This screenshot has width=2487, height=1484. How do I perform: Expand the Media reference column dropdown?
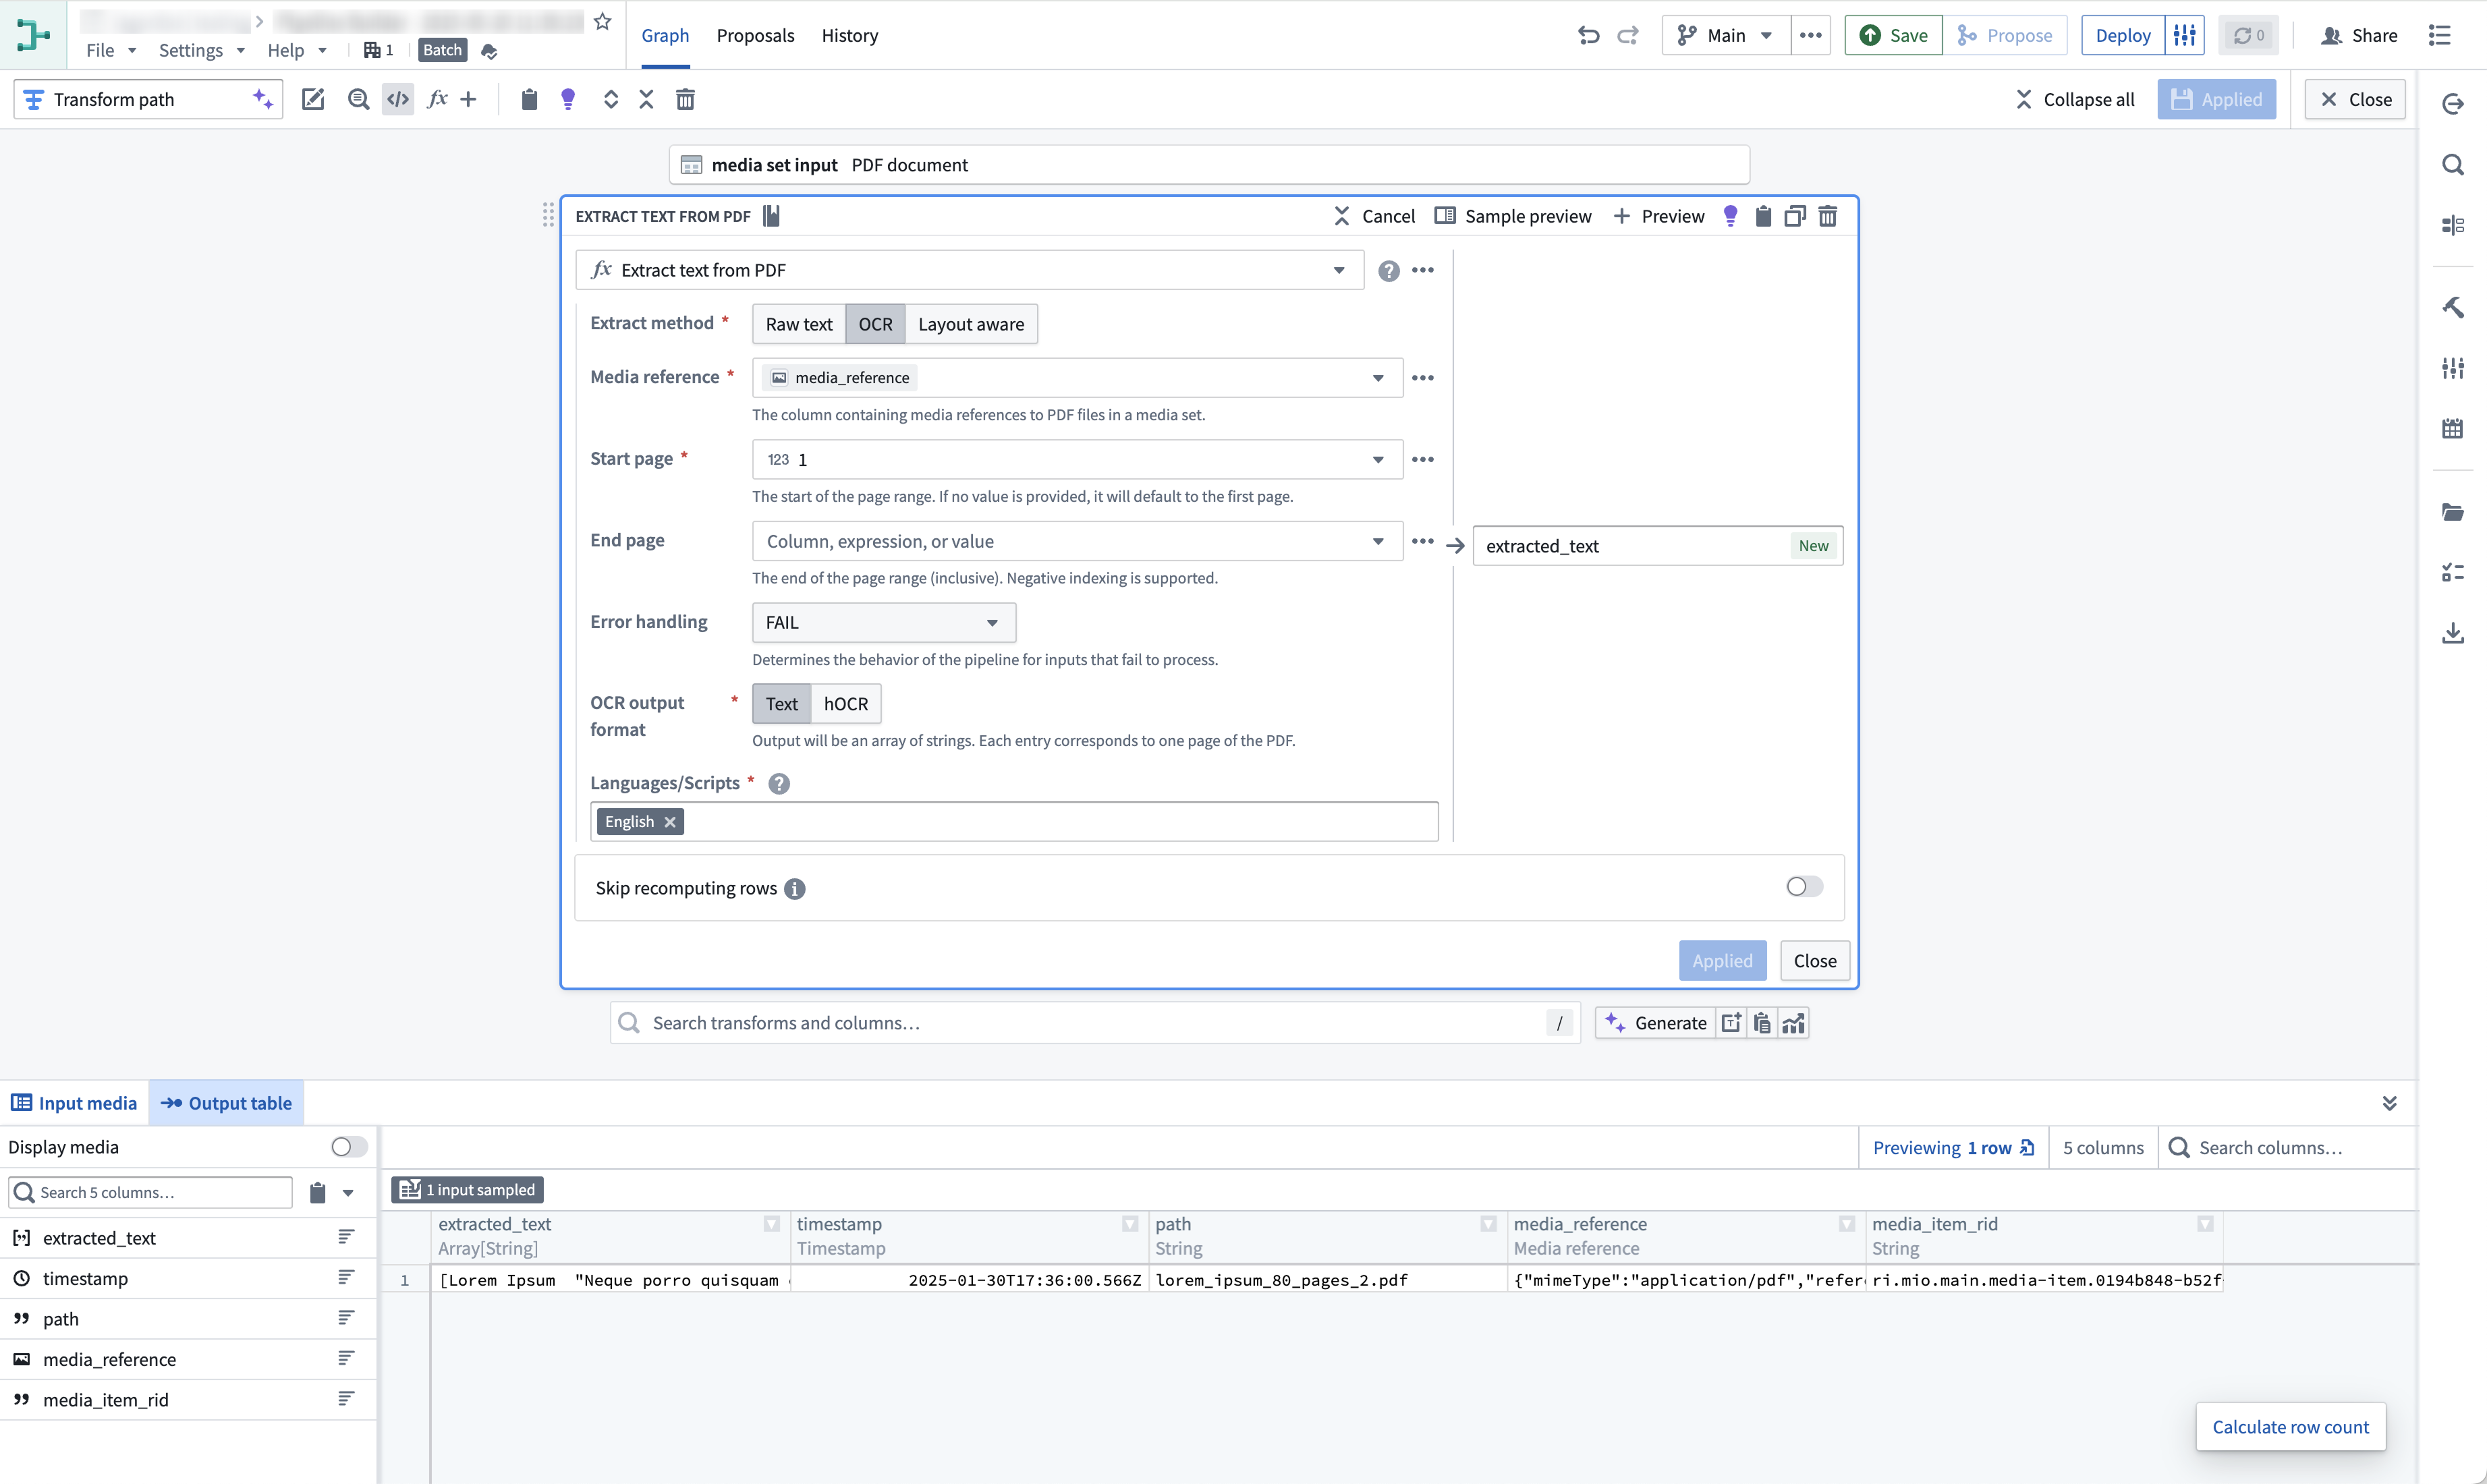coord(1378,378)
